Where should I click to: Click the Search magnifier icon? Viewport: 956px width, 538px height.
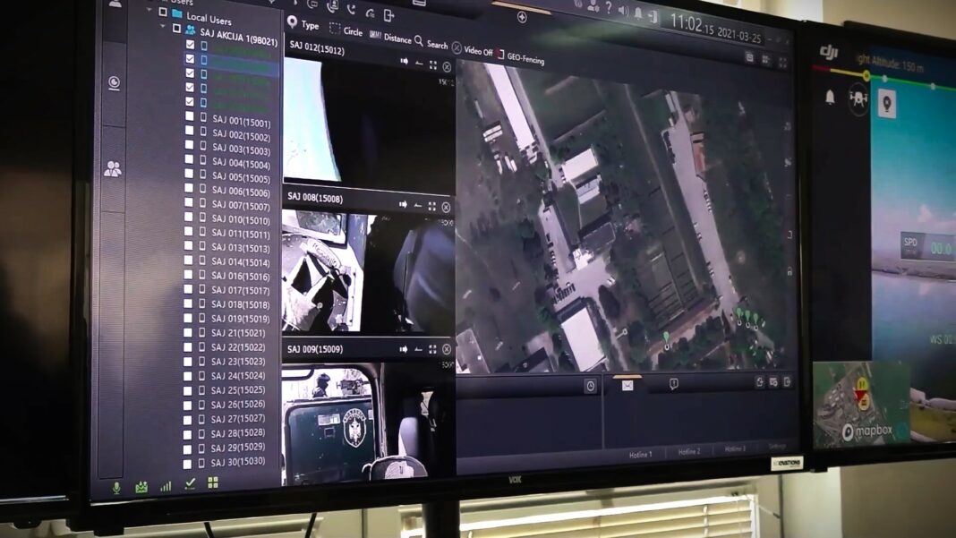tap(419, 41)
